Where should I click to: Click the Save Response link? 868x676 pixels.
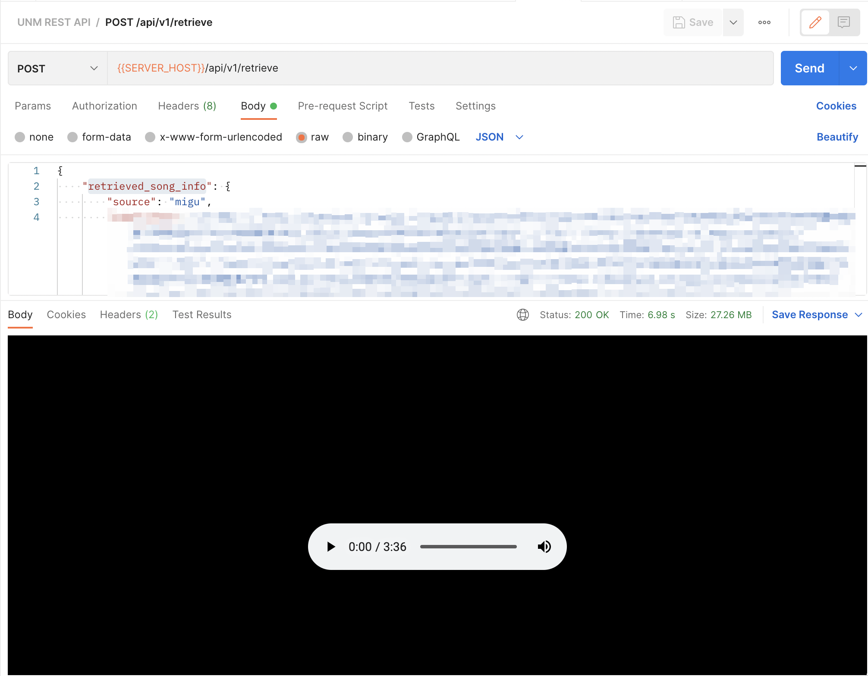pyautogui.click(x=809, y=315)
